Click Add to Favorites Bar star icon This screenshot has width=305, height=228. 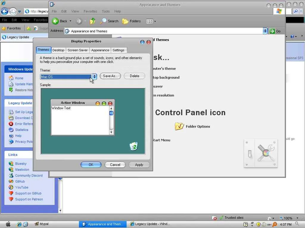click(29, 28)
